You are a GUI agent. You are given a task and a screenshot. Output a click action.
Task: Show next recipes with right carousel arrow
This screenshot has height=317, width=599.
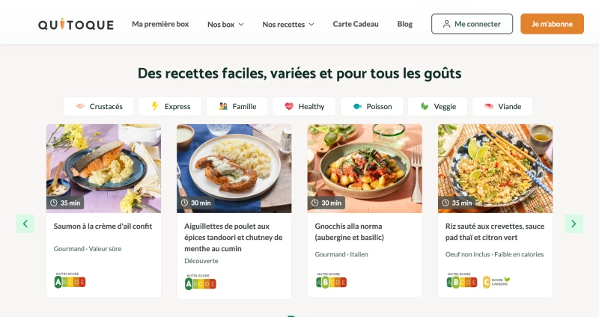tap(574, 224)
